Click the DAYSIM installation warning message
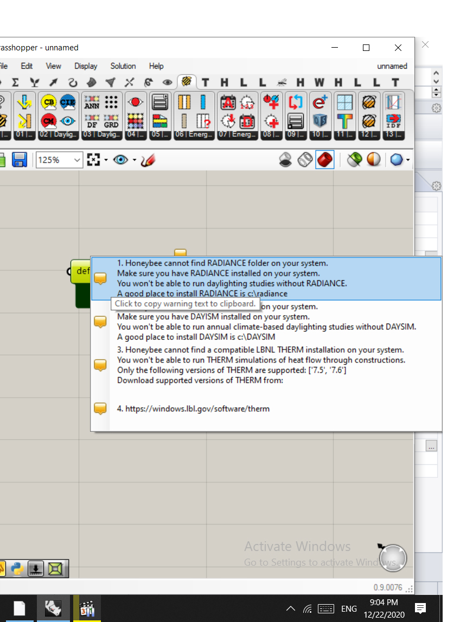The height and width of the screenshot is (622, 460). pyautogui.click(x=266, y=322)
